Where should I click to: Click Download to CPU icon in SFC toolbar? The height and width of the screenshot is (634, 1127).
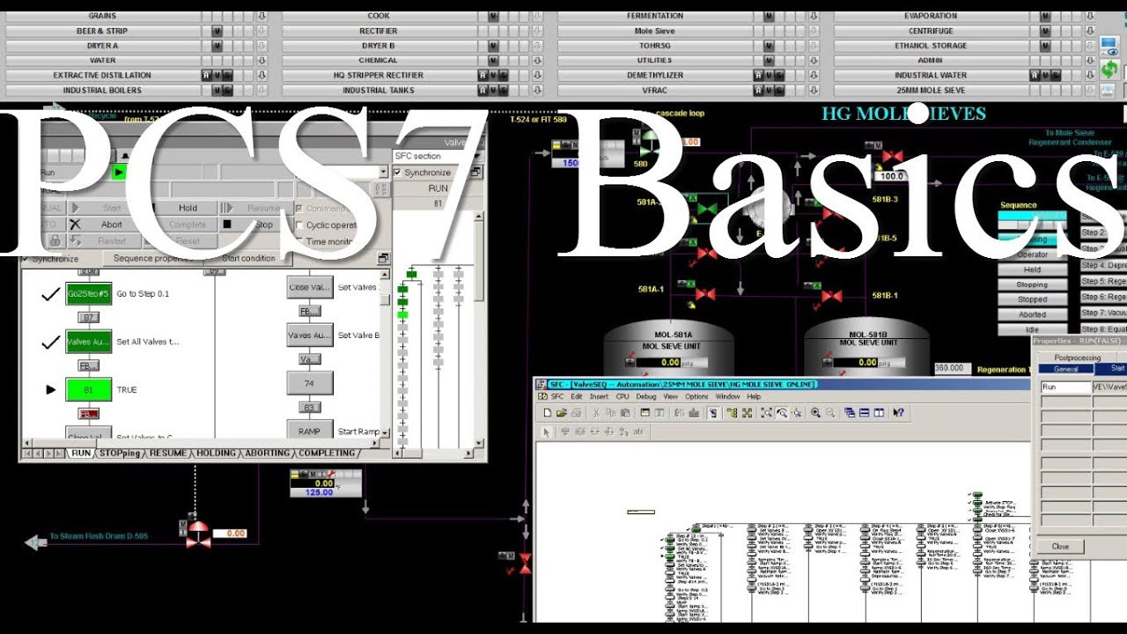click(694, 412)
